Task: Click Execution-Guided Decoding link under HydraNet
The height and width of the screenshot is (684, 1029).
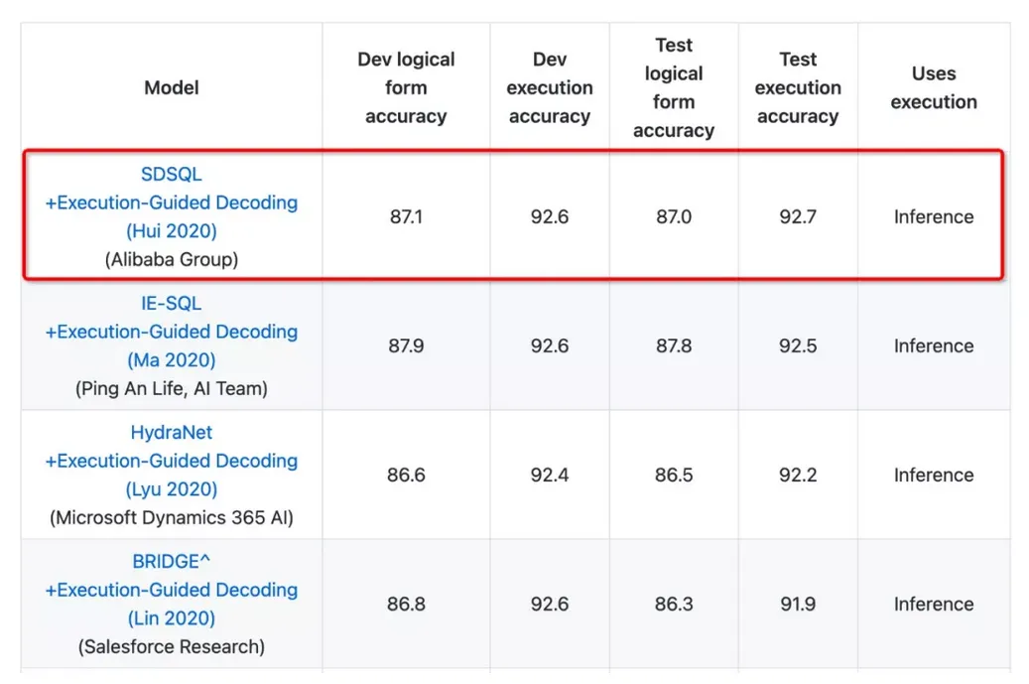Action: coord(172,461)
